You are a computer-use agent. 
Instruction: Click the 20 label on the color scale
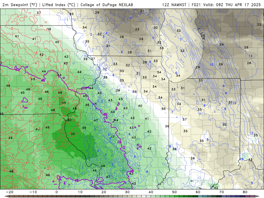click(x=104, y=192)
